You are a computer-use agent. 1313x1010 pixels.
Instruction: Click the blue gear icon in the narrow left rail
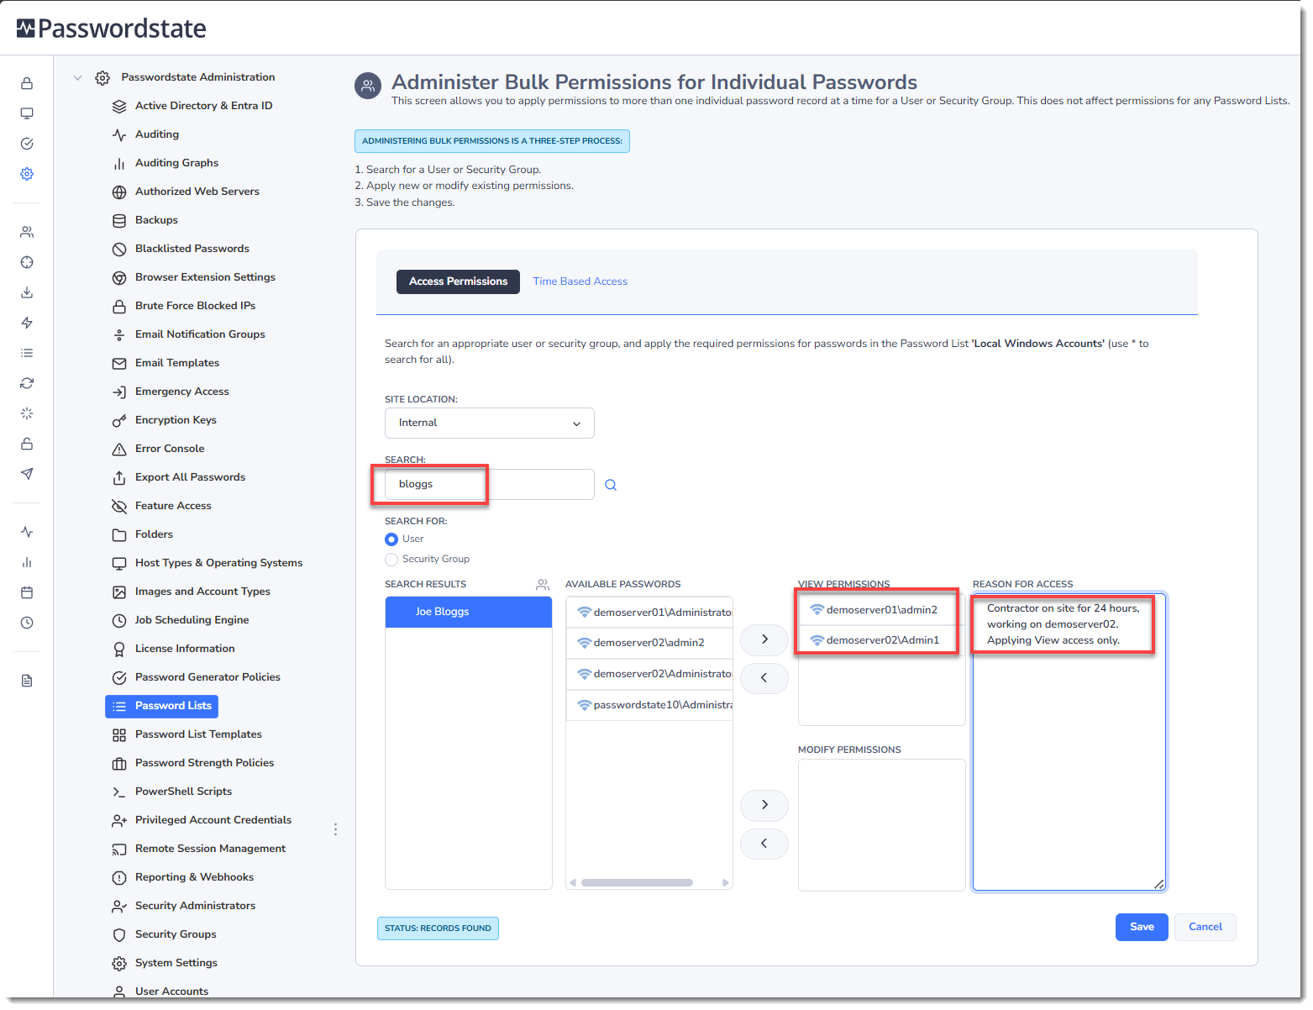[27, 174]
